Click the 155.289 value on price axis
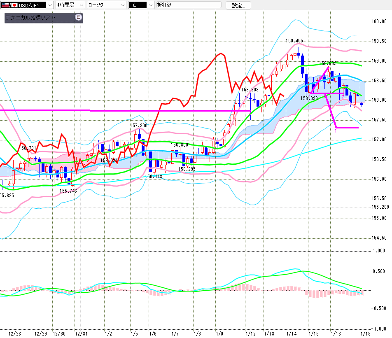The image size is (392, 338). [x=380, y=207]
